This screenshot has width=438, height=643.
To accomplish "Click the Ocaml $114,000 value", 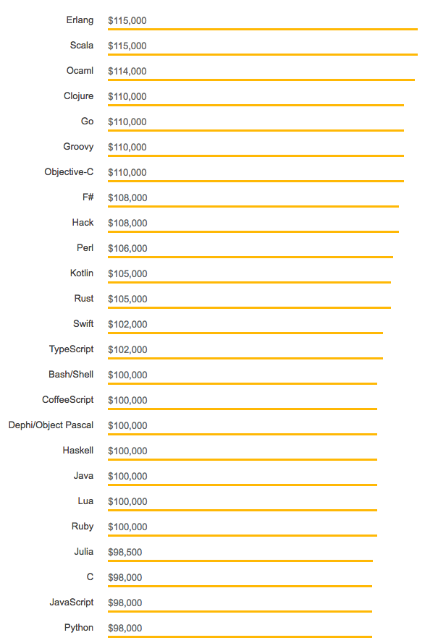I will click(x=127, y=71).
